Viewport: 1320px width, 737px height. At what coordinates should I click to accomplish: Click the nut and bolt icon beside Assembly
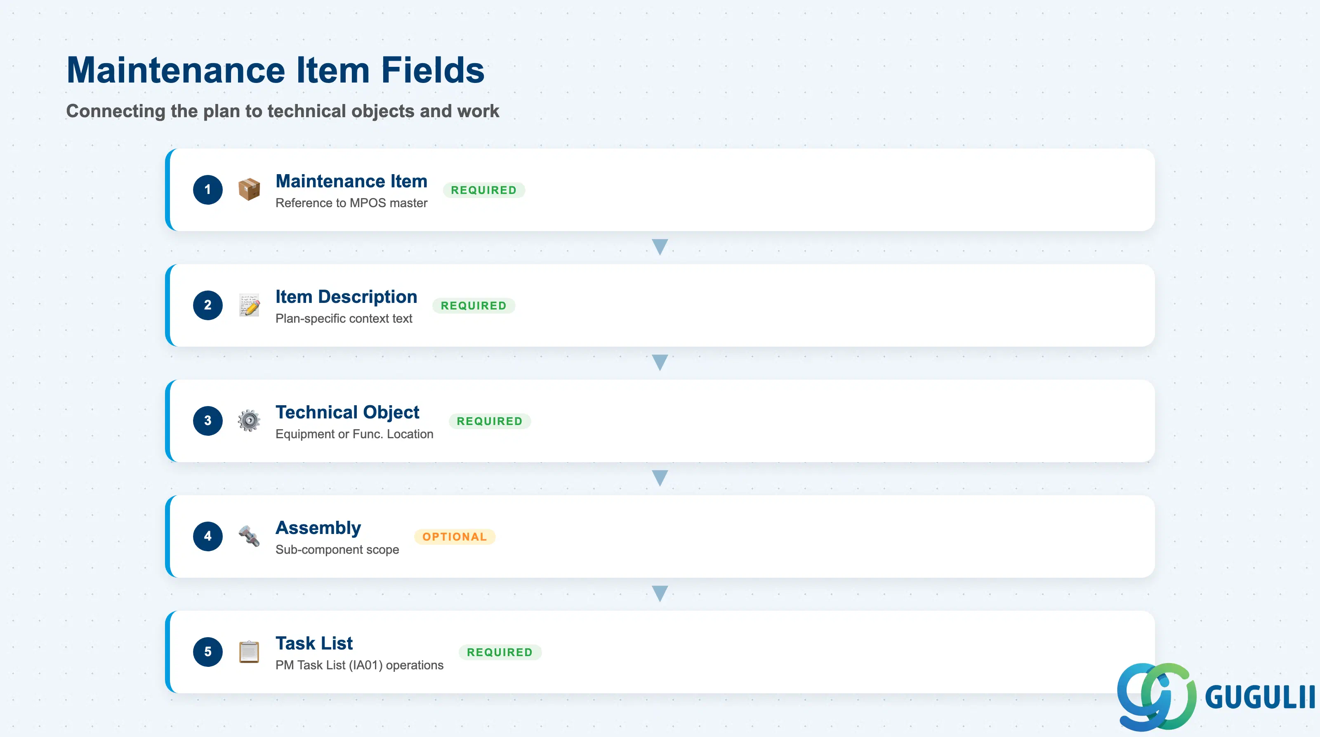point(249,536)
